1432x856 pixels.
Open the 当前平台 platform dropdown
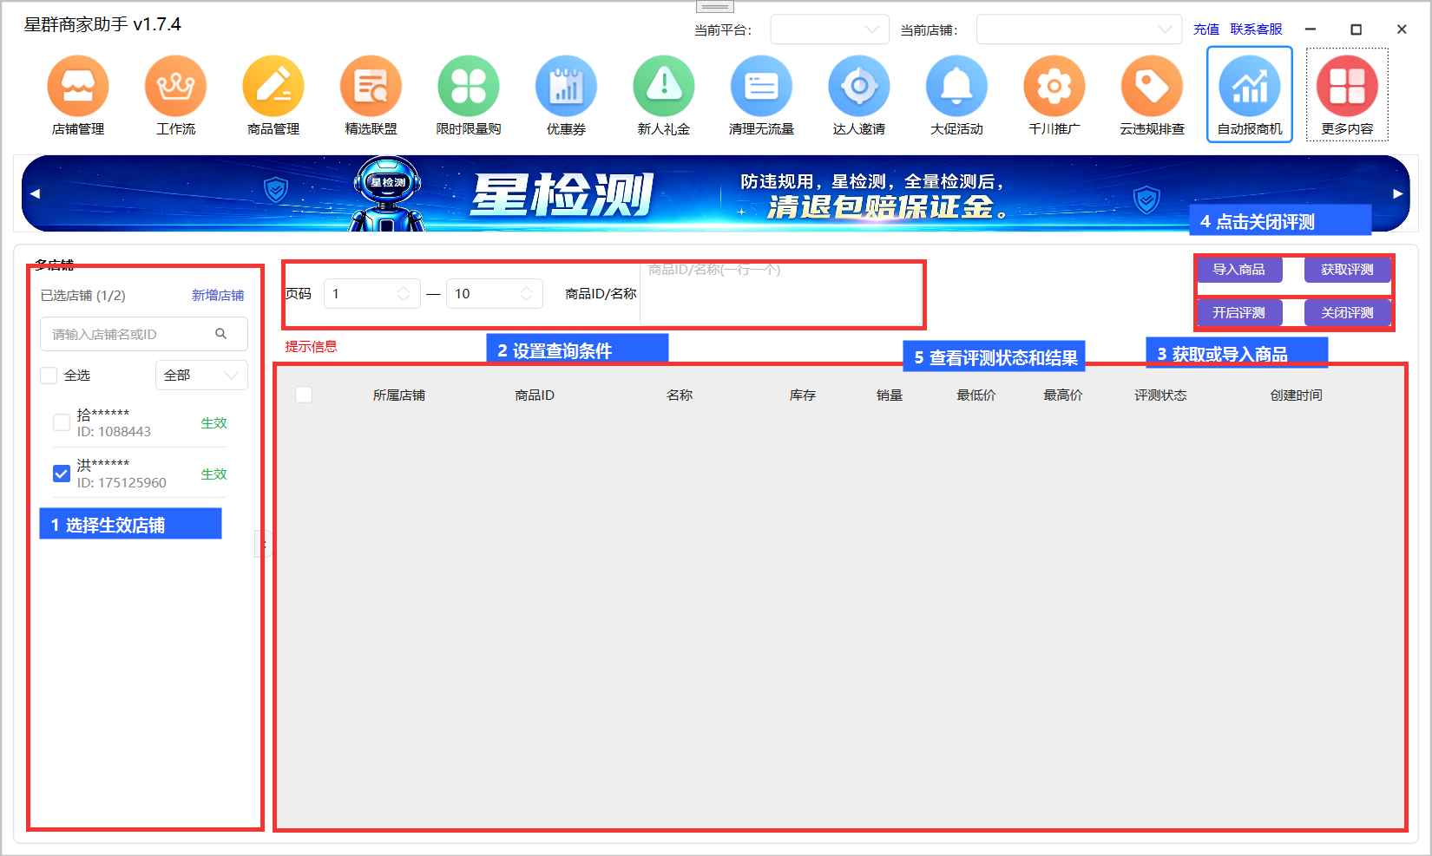point(830,29)
